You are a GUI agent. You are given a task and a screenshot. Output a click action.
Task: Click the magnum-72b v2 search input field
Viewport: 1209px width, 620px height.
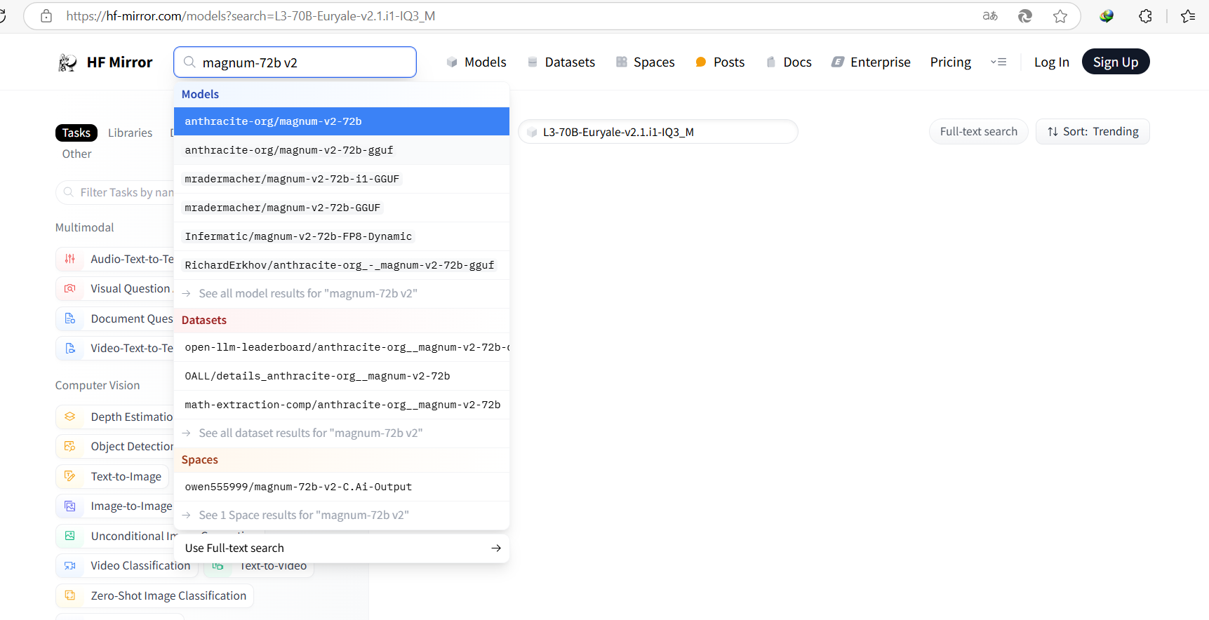coord(295,62)
